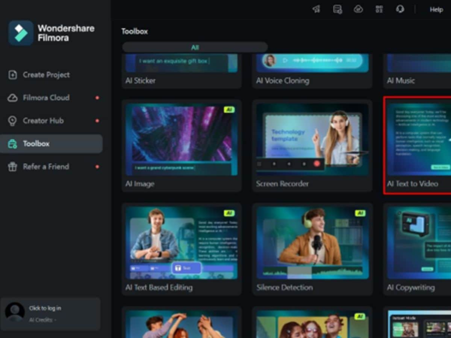Click the play icon in AI Voice Cloning preview
The height and width of the screenshot is (338, 451).
[285, 60]
